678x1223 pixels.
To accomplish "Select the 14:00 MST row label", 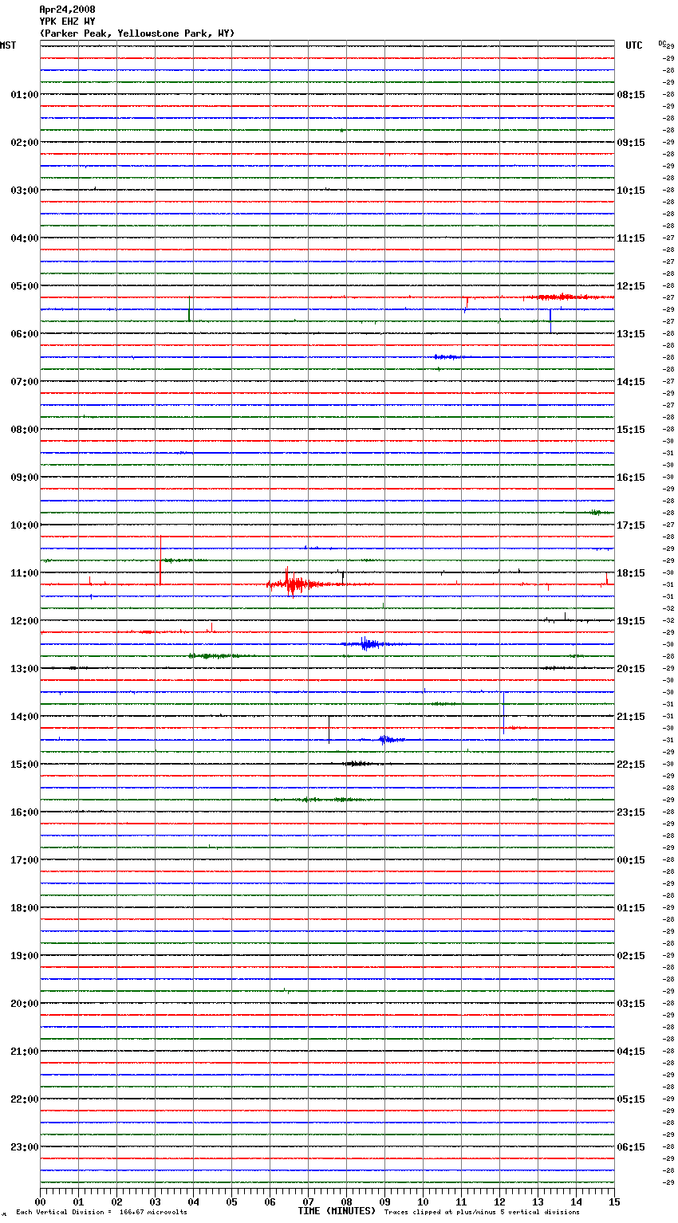I will point(25,717).
